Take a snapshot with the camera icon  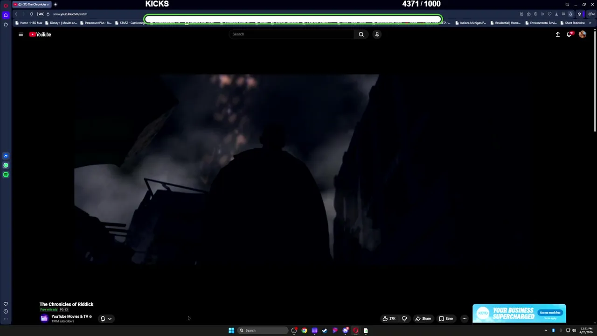(528, 14)
